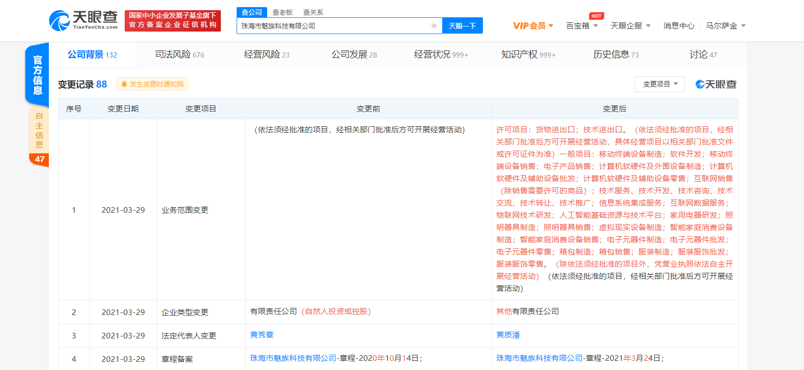The image size is (804, 370).
Task: Open the 马尔萨金 account dropdown
Action: tap(726, 26)
